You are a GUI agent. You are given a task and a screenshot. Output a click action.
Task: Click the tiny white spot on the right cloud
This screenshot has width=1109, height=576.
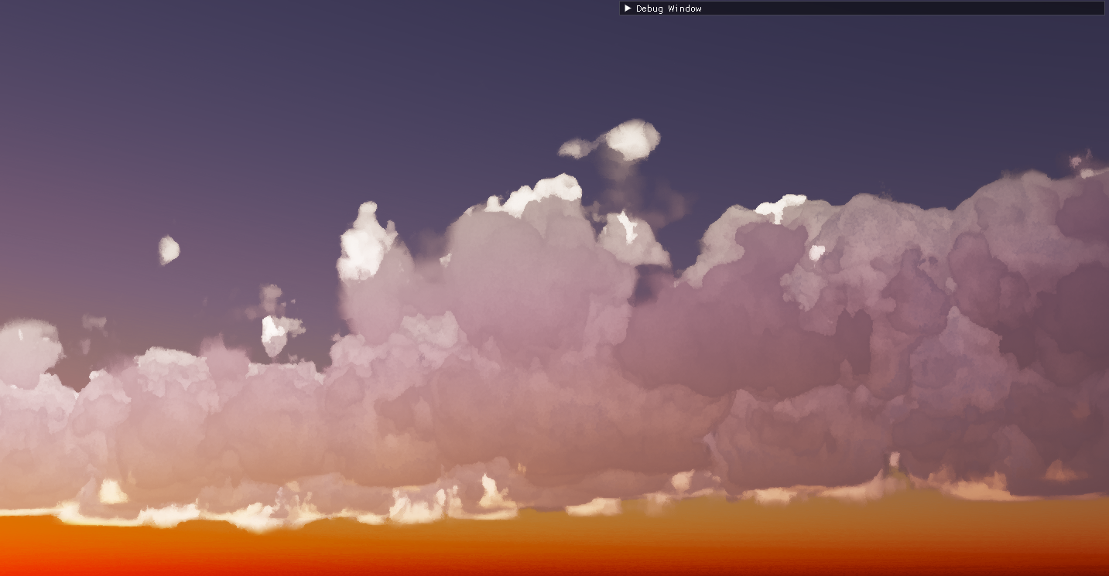[816, 252]
